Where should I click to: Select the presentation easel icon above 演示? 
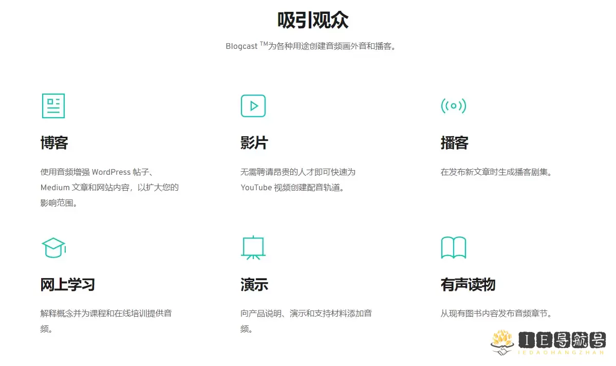253,248
